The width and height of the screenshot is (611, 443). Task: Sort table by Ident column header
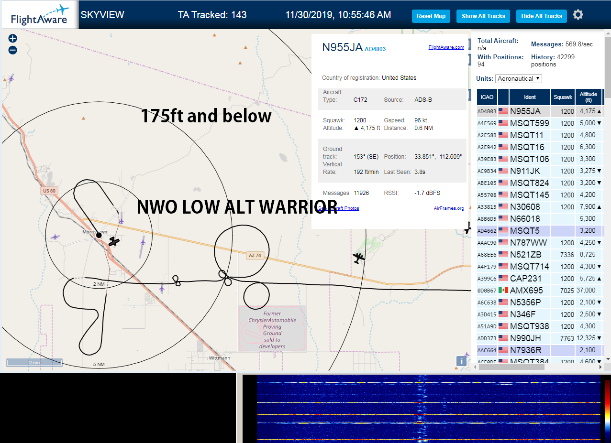530,97
